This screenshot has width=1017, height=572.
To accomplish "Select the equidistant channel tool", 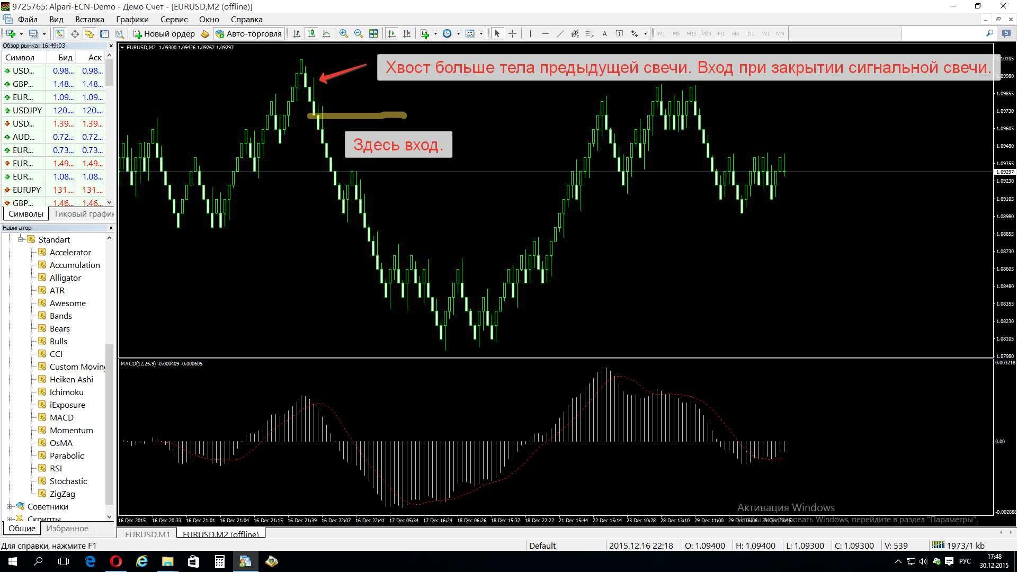I will click(575, 33).
